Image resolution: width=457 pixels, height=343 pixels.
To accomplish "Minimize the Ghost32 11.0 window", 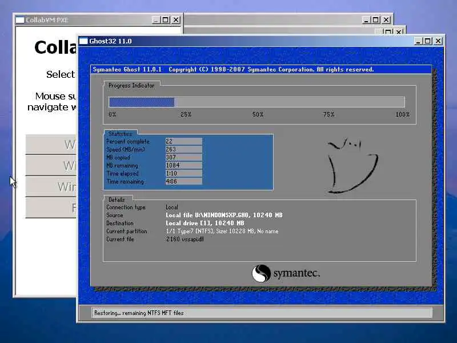I will tap(419, 41).
